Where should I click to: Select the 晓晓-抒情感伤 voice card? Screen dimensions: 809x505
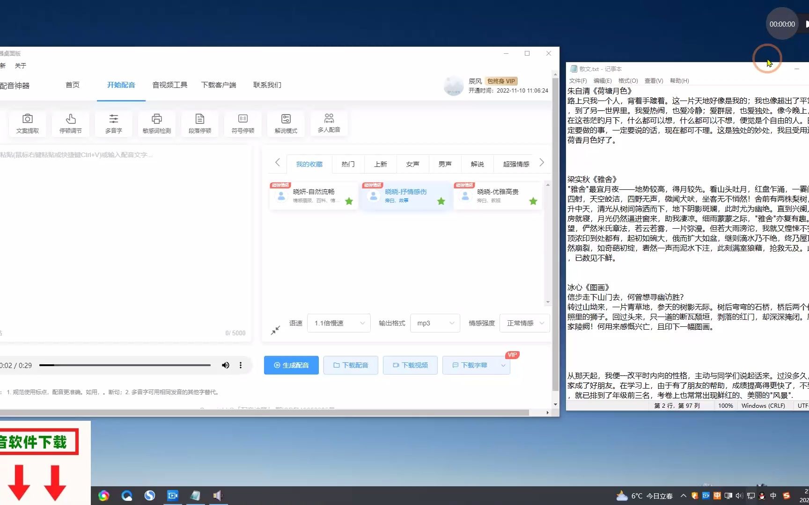coord(406,195)
